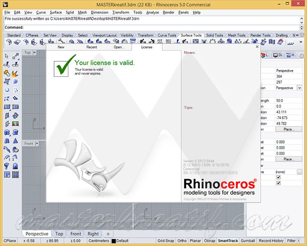
Task: Click the blue cylinder icon in top toolbar
Action: (229, 41)
